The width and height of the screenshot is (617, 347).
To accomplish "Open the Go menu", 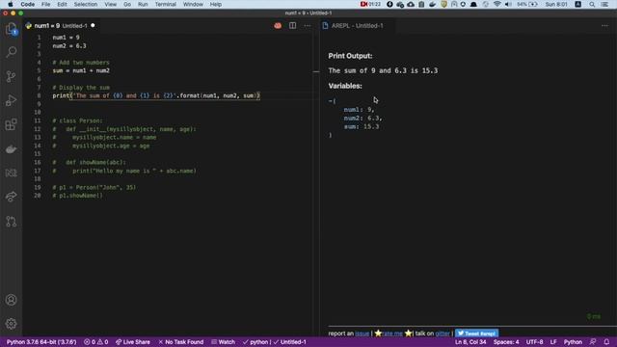I will (x=127, y=4).
